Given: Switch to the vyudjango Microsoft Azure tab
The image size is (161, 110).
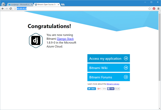Looking at the screenshot, I should point(20,5).
